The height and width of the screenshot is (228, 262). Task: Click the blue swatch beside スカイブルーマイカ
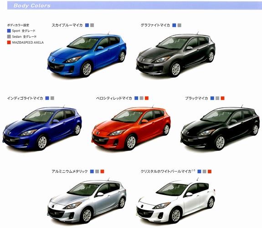87,25
